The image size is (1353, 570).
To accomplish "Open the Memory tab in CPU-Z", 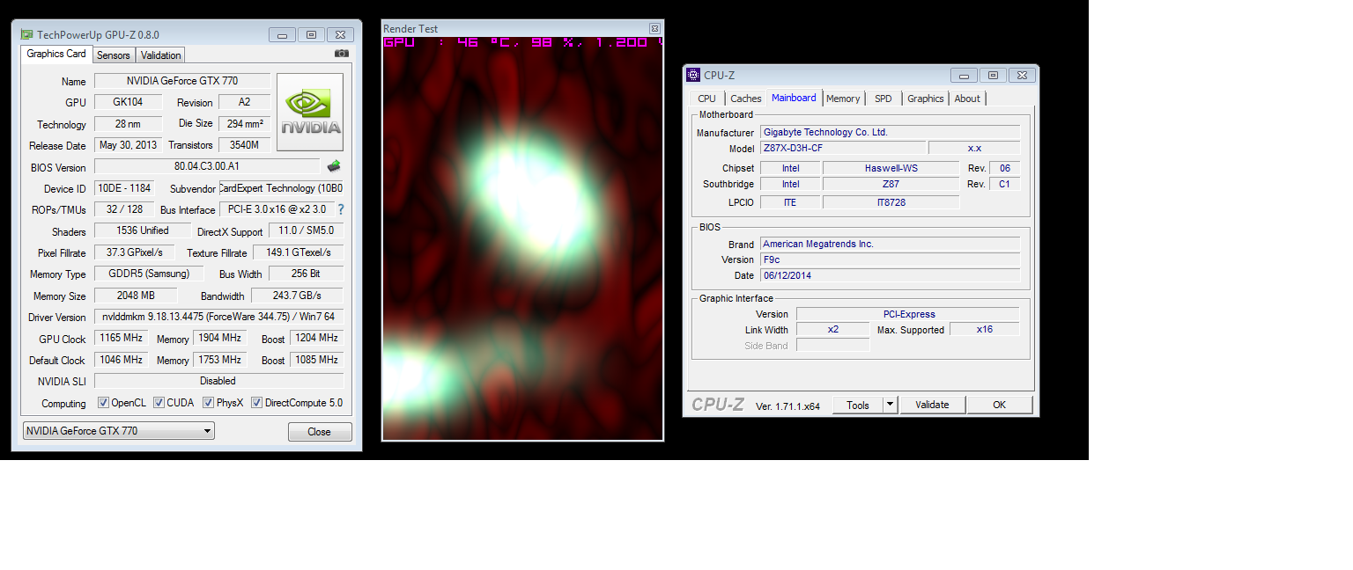I will (843, 99).
